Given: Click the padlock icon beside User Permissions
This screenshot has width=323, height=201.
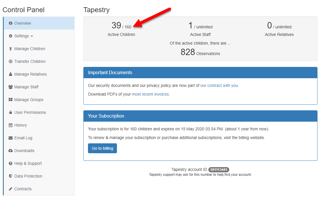Looking at the screenshot, I should pyautogui.click(x=10, y=113).
